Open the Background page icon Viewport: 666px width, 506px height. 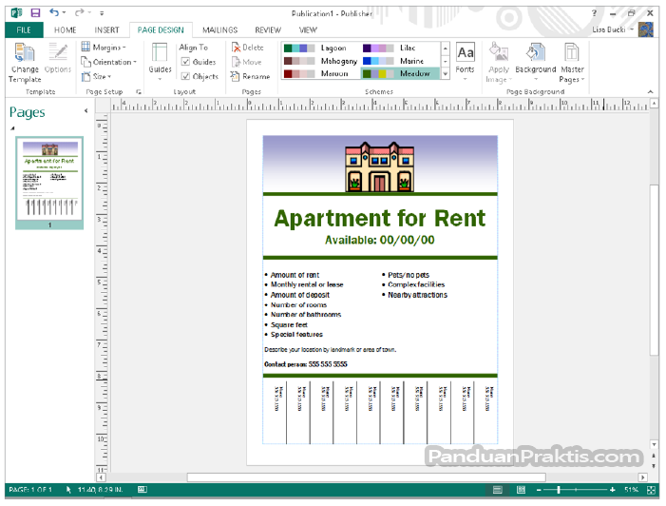pos(535,57)
